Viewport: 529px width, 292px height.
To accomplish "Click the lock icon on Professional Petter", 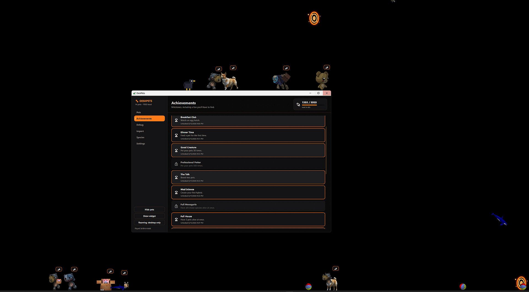I will (x=176, y=164).
